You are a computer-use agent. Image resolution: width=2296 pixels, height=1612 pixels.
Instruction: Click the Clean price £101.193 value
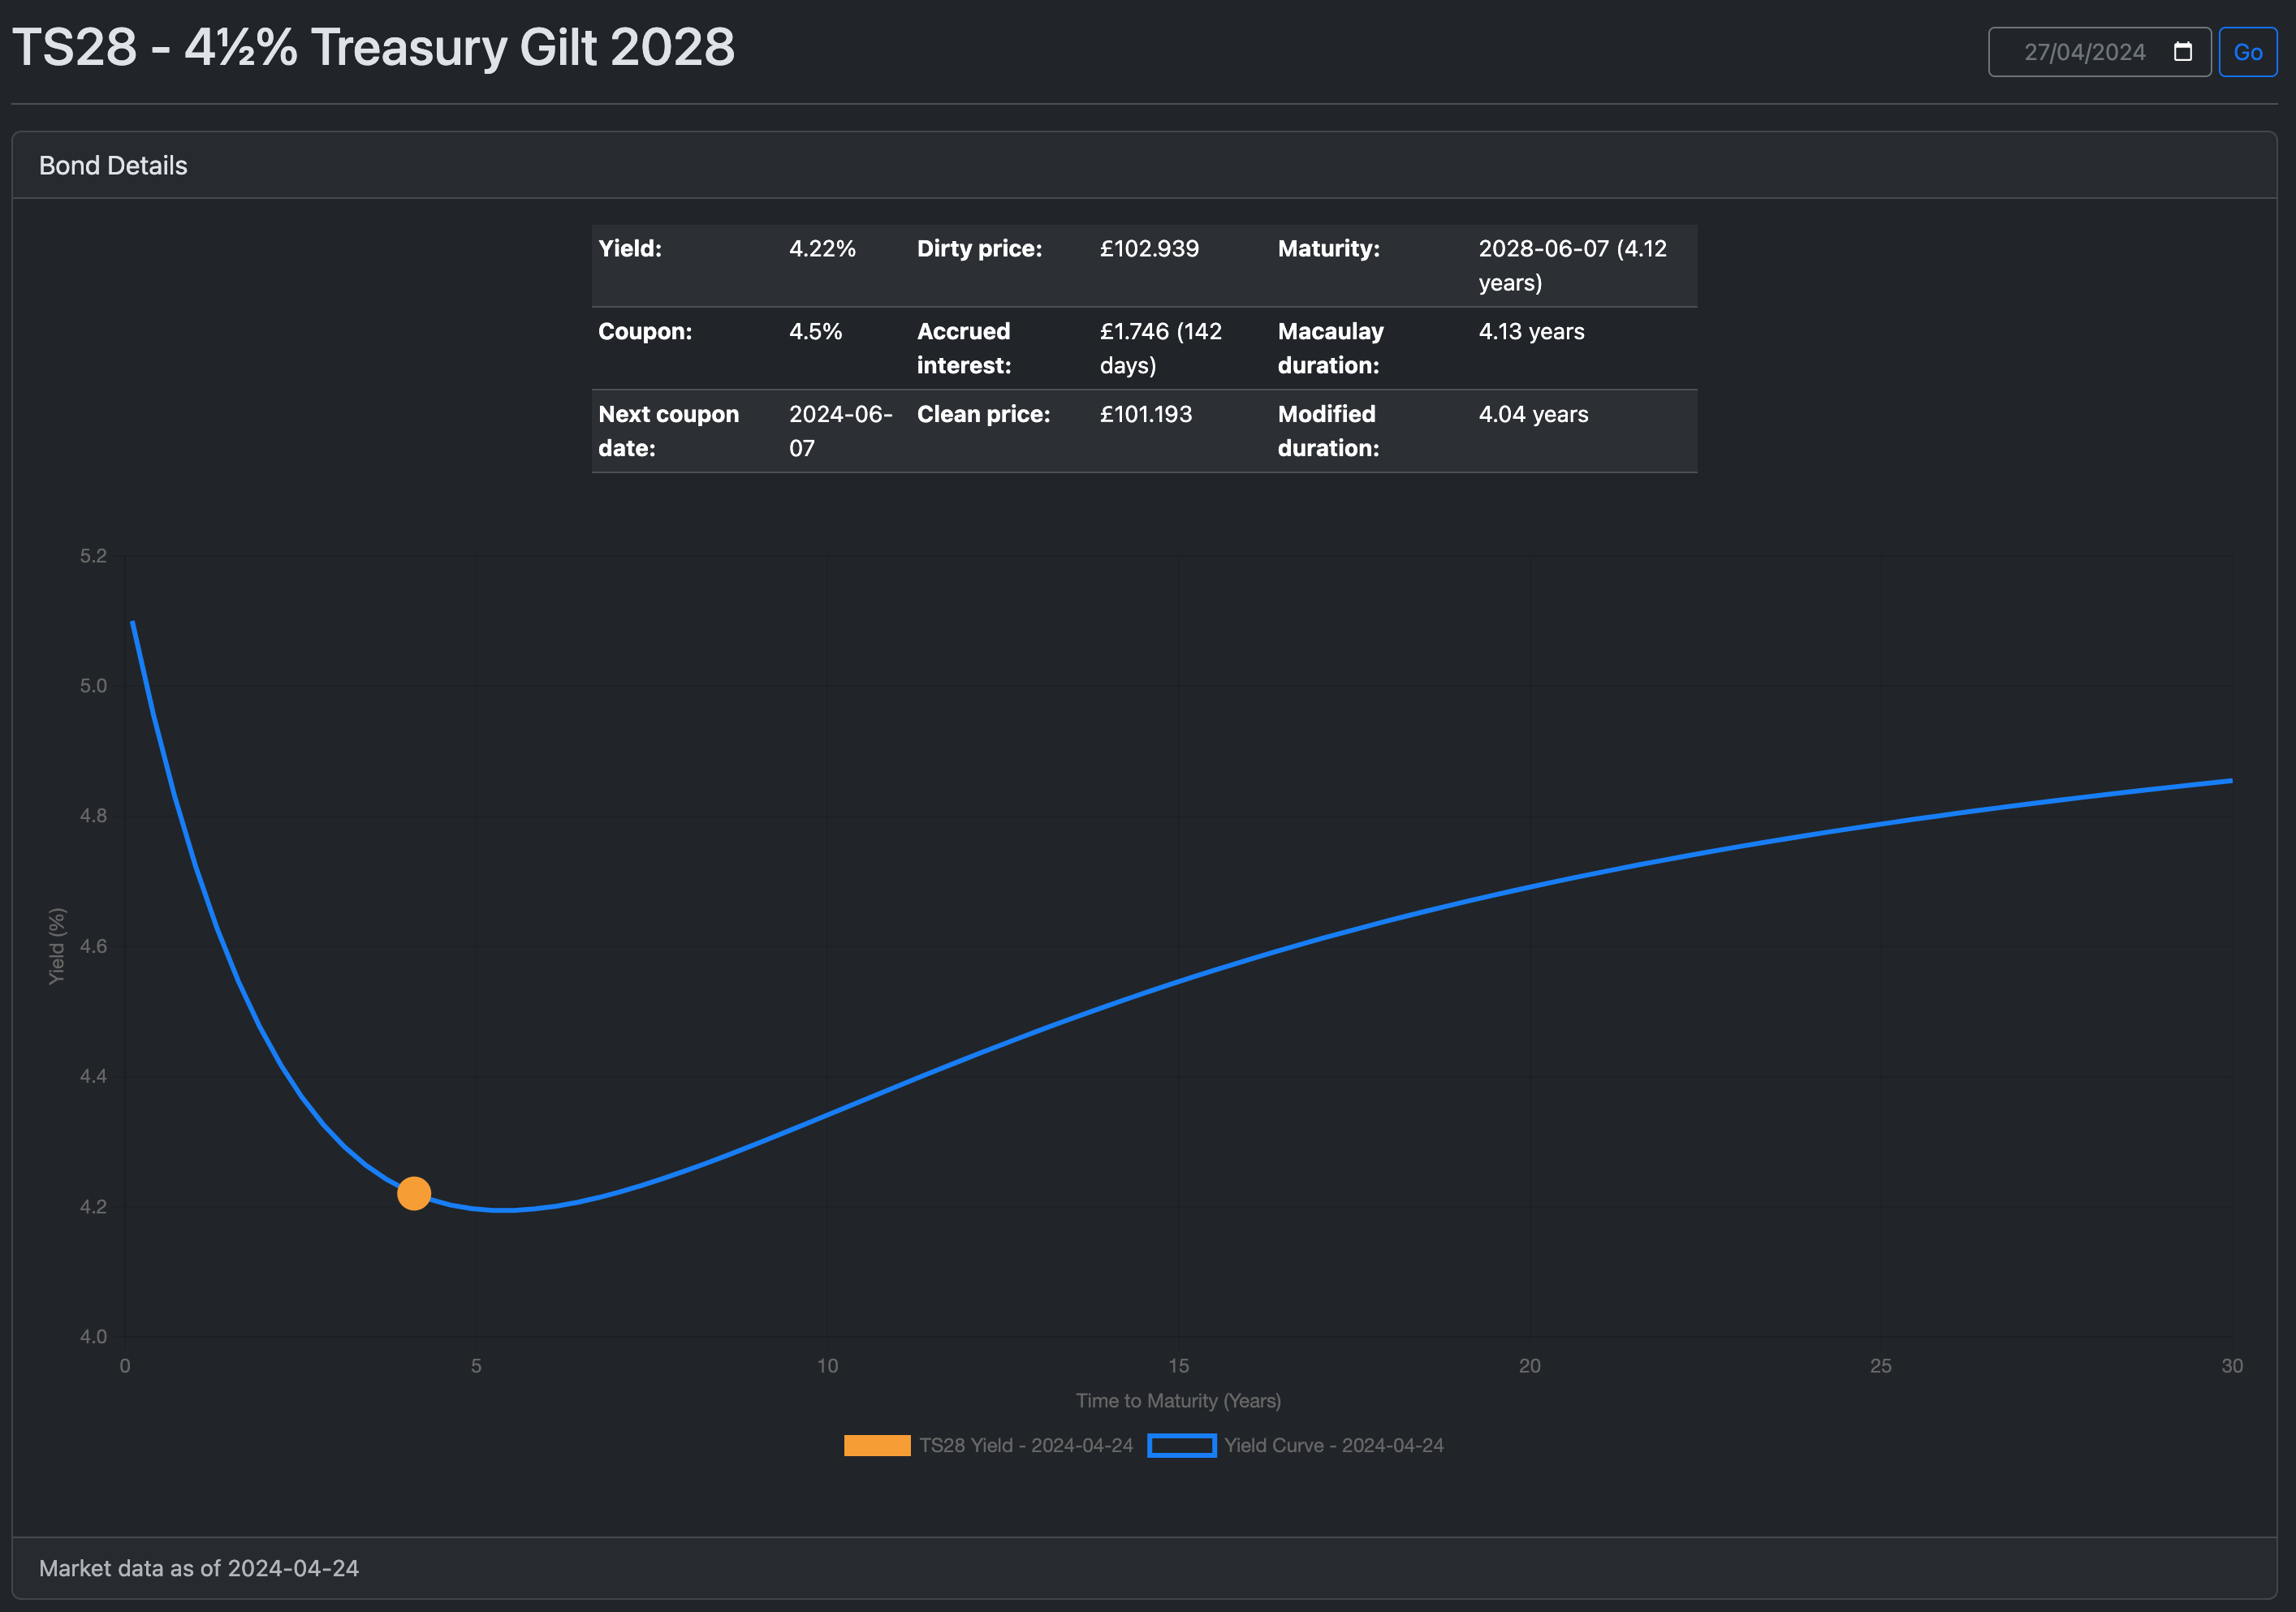tap(1145, 414)
